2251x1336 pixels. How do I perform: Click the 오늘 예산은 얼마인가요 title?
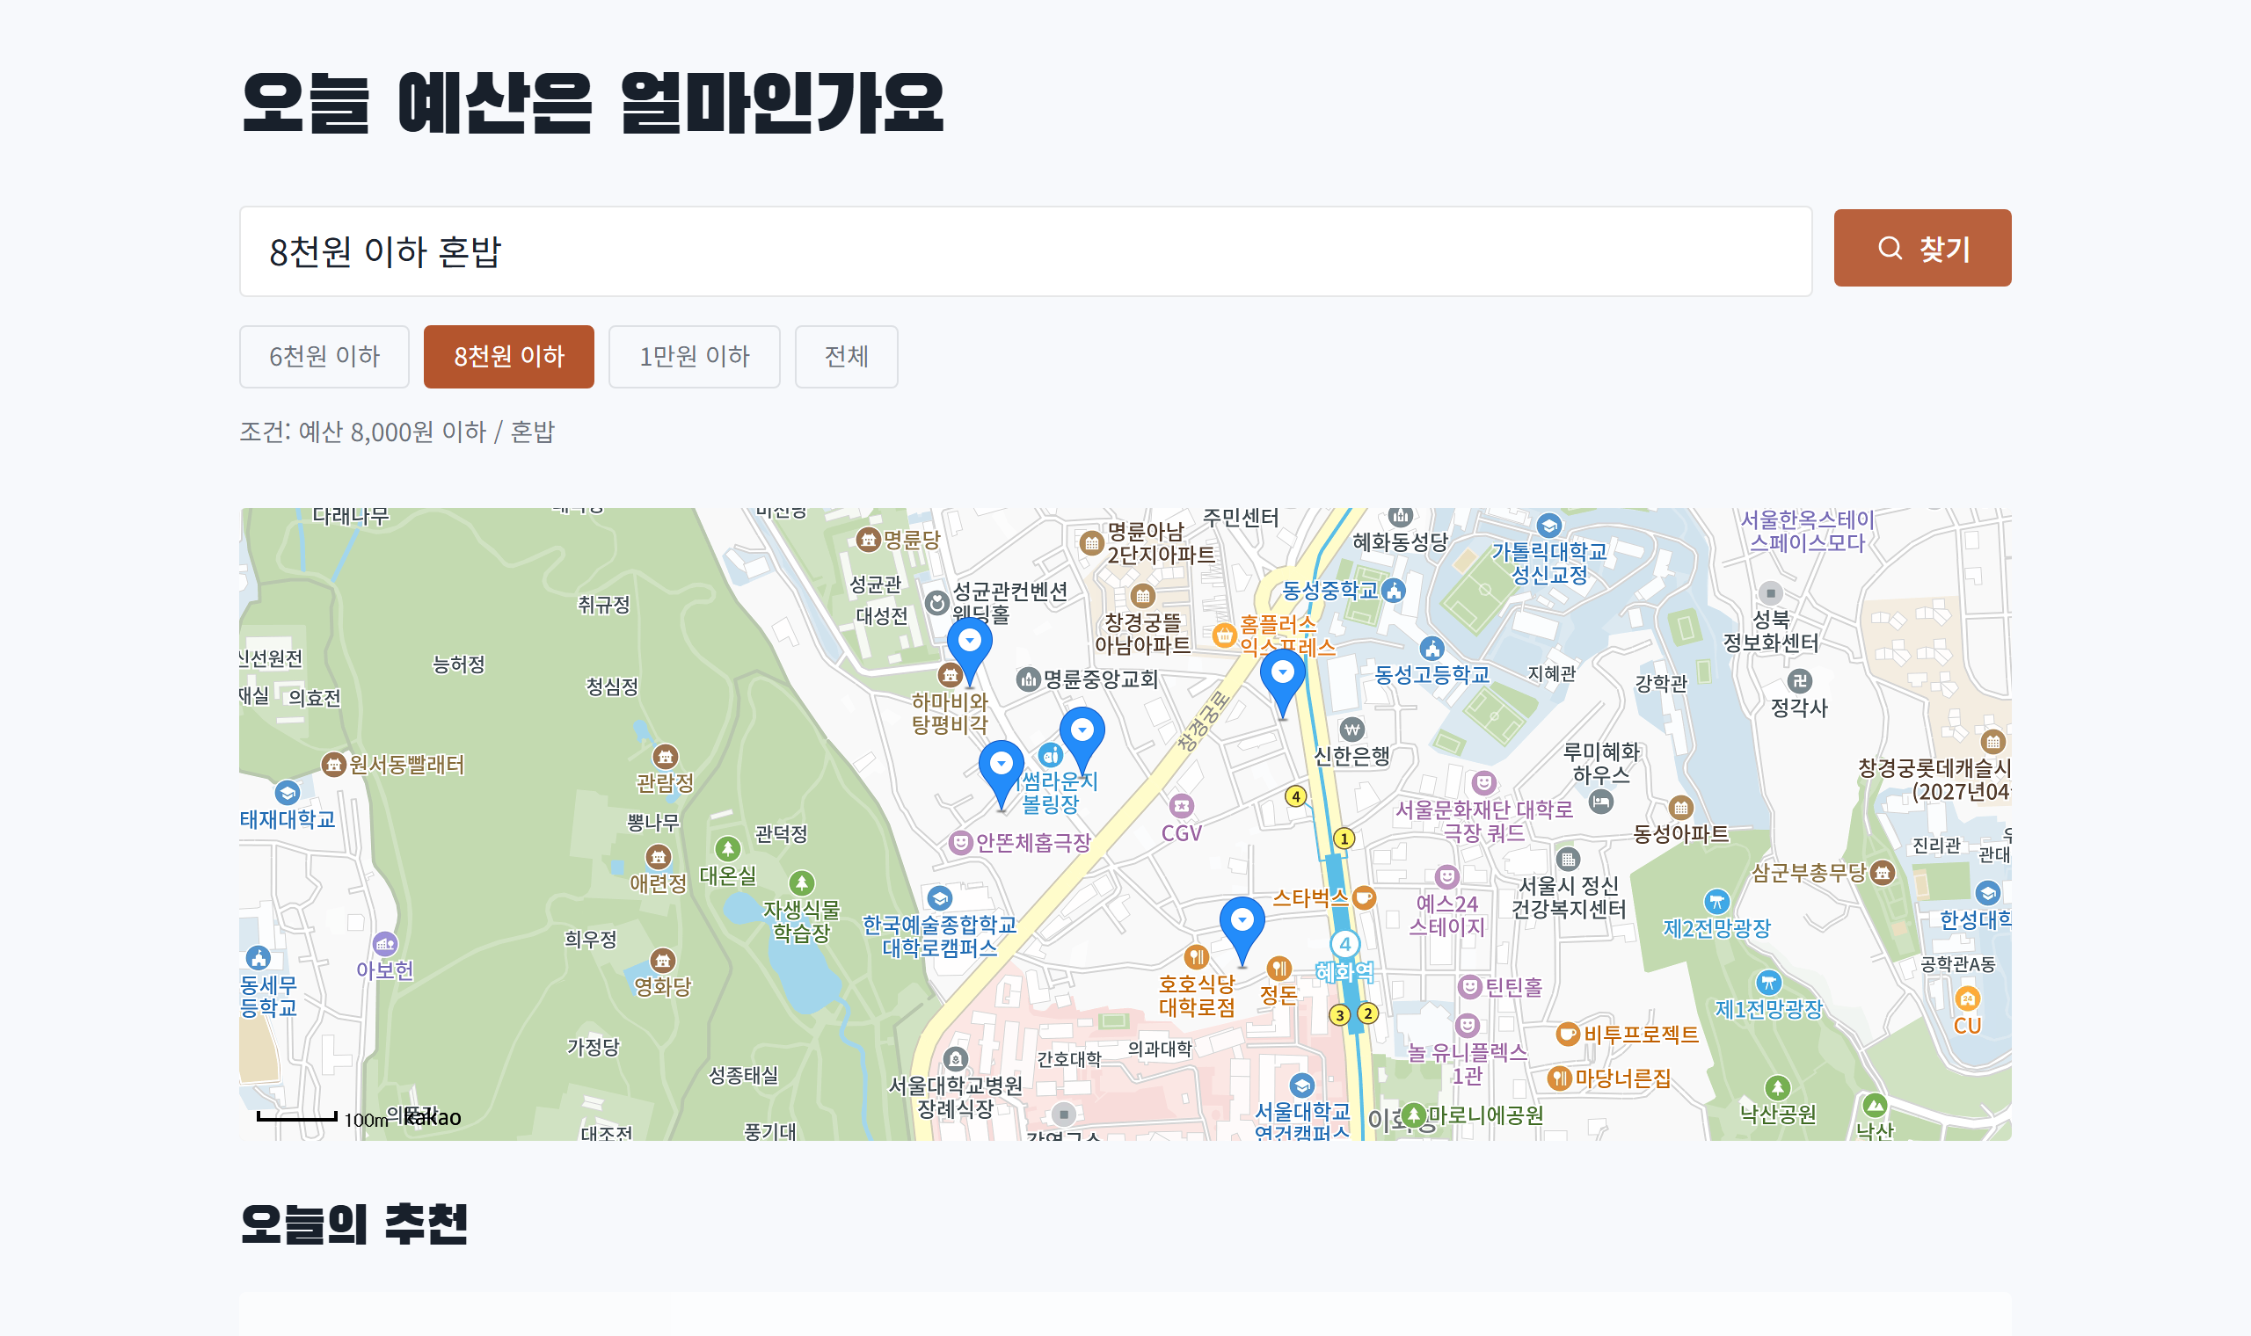[593, 103]
